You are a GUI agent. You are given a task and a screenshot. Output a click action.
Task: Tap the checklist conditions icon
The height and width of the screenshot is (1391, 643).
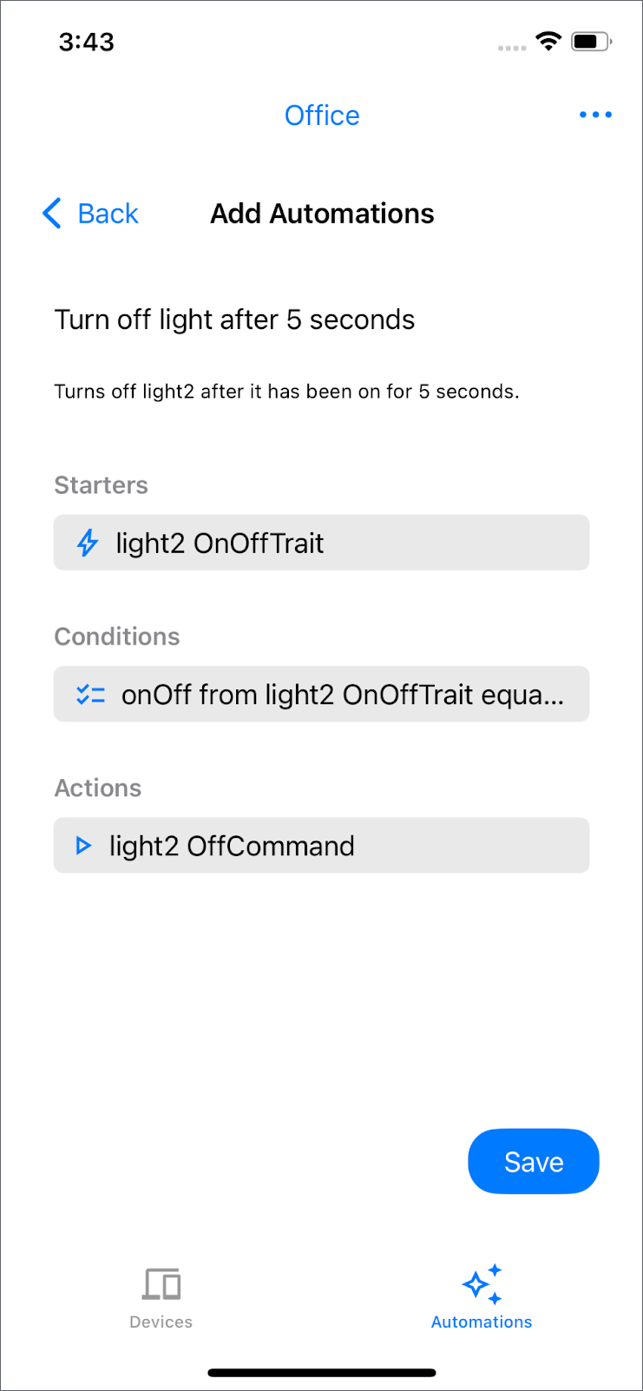[x=90, y=695]
